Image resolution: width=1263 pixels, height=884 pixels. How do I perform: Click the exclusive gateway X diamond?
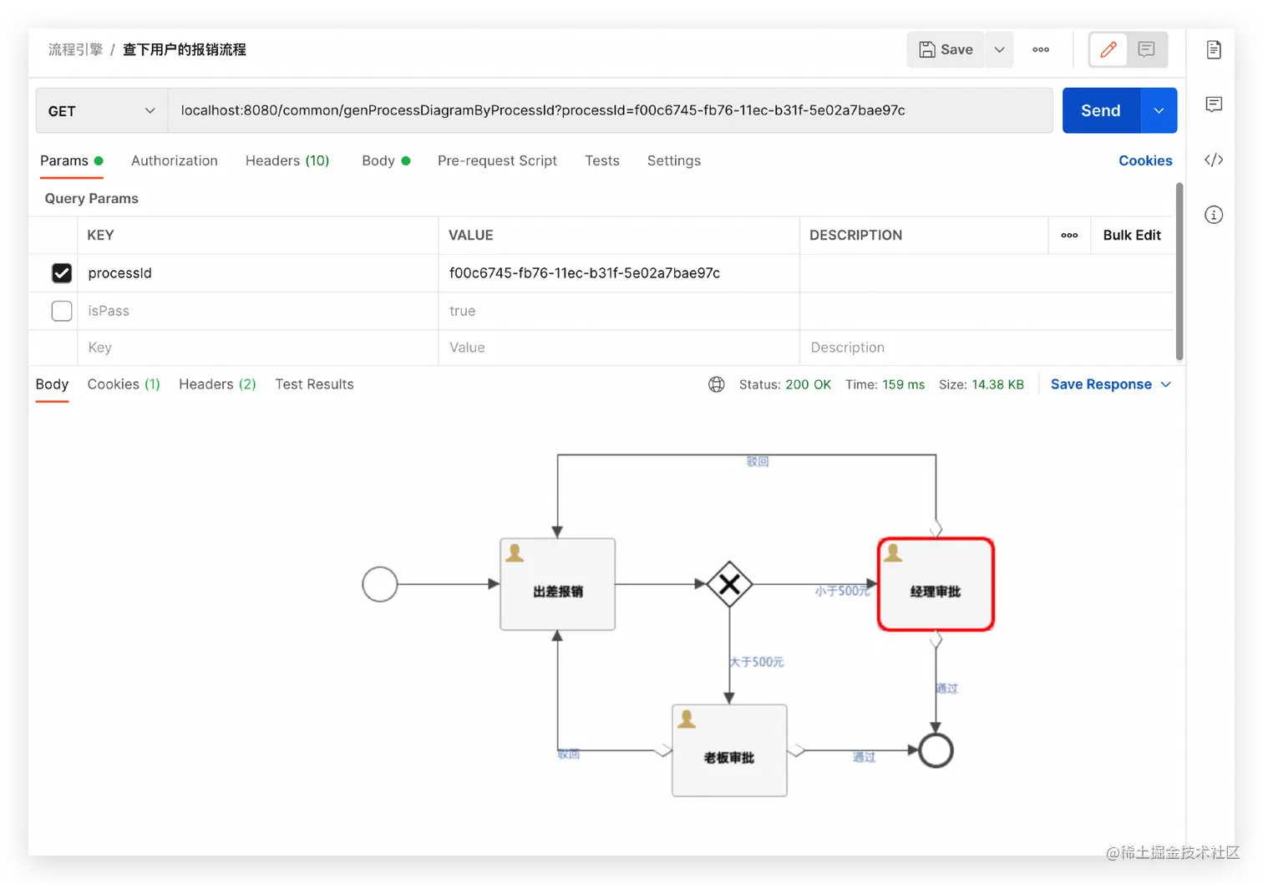729,584
